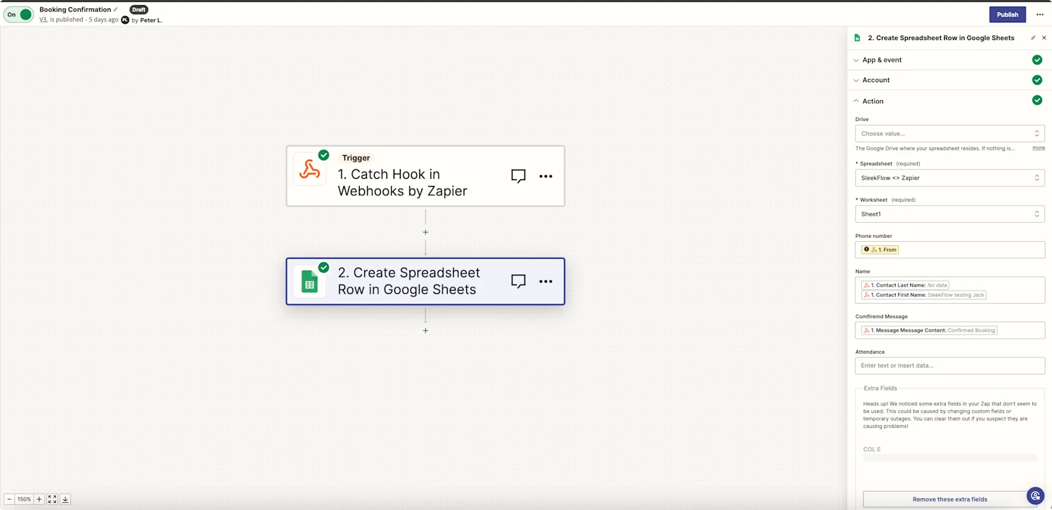Open top-right more options menu
This screenshot has width=1052, height=510.
click(x=1040, y=14)
